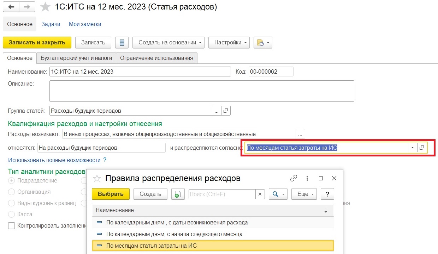This screenshot has height=254, width=438.
Task: Open the Задачи link
Action: pyautogui.click(x=51, y=24)
